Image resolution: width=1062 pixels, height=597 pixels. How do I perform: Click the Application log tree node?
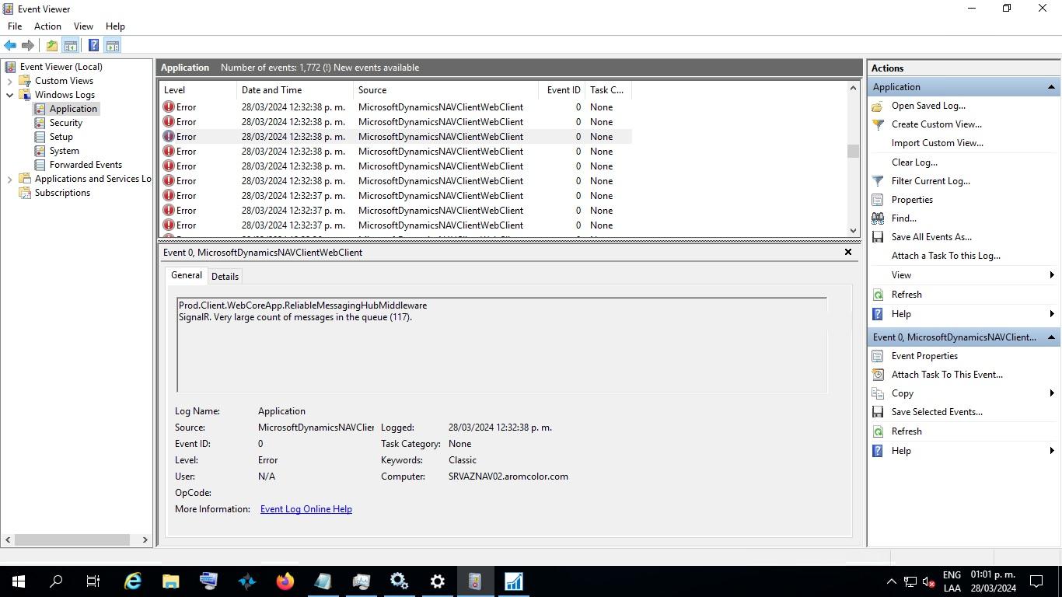click(73, 109)
